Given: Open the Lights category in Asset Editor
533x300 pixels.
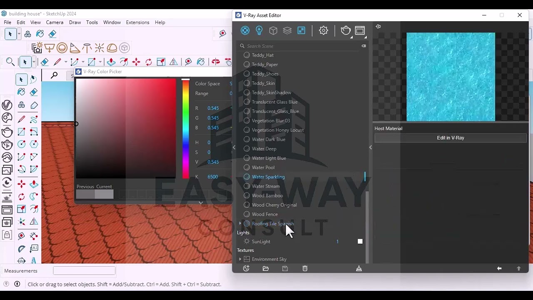Looking at the screenshot, I should (259, 30).
